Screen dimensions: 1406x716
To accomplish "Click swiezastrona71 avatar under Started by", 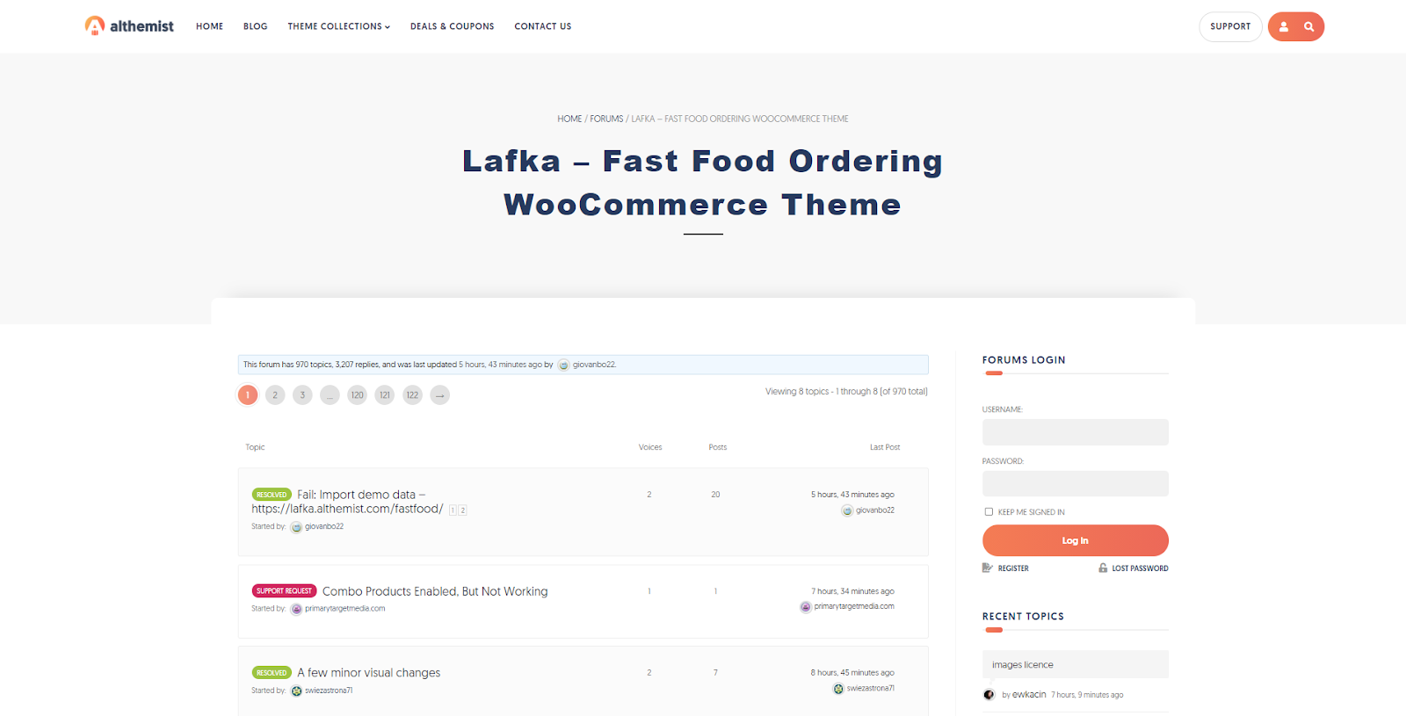I will click(296, 691).
